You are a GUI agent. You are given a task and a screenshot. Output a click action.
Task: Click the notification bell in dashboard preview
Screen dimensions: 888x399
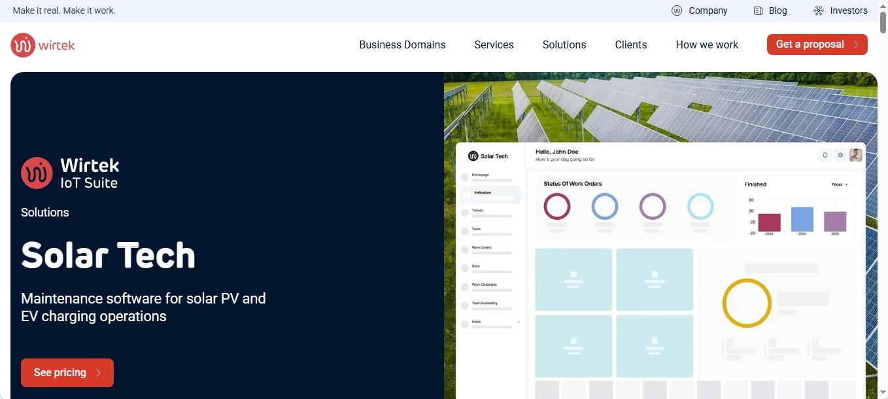tap(825, 155)
